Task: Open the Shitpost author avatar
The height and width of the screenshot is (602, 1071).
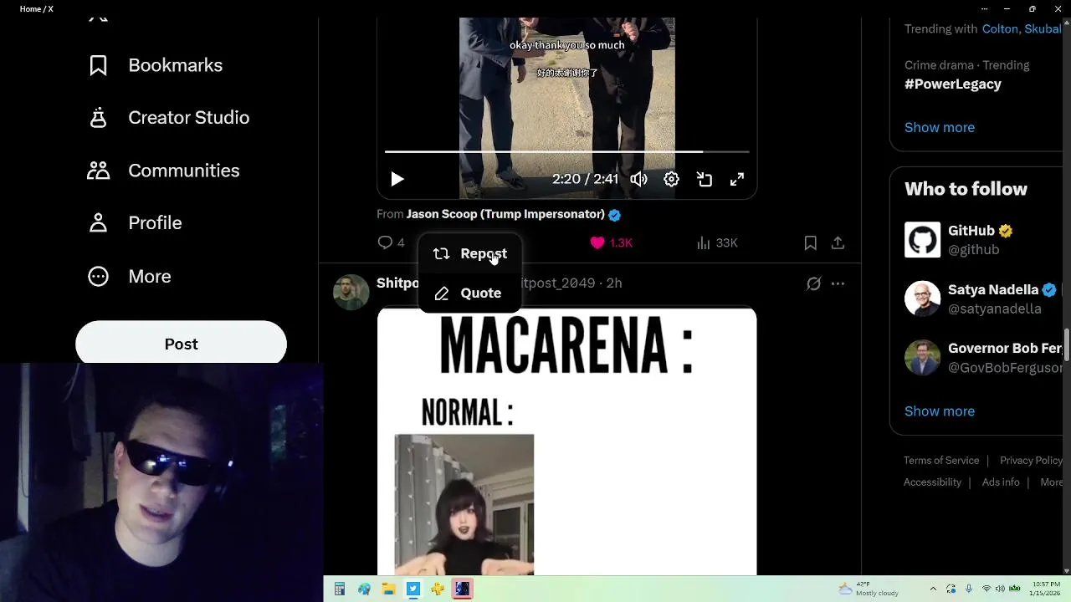Action: 351,292
